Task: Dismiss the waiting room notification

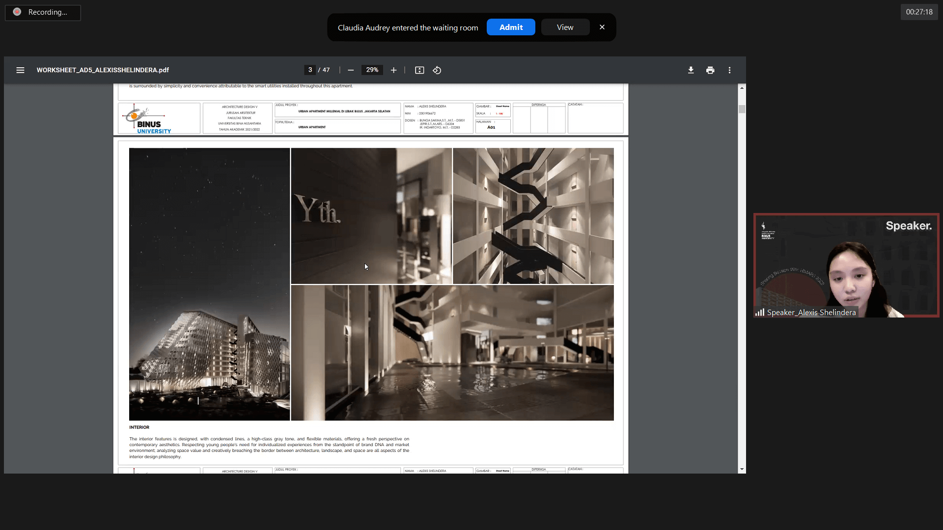Action: tap(602, 27)
